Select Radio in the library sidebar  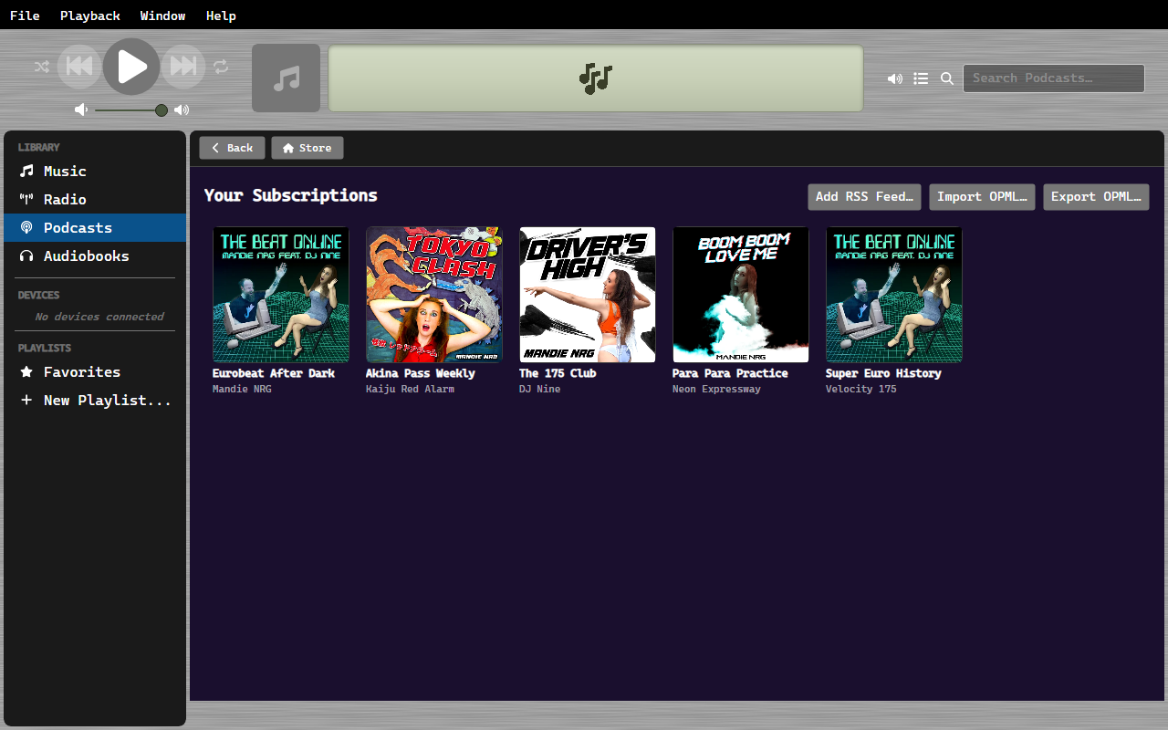95,200
